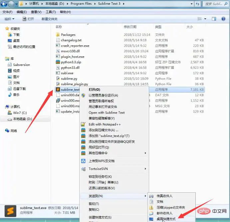Click the TortoiseSVN icon in context menu
This screenshot has height=222, width=230.
(83, 169)
